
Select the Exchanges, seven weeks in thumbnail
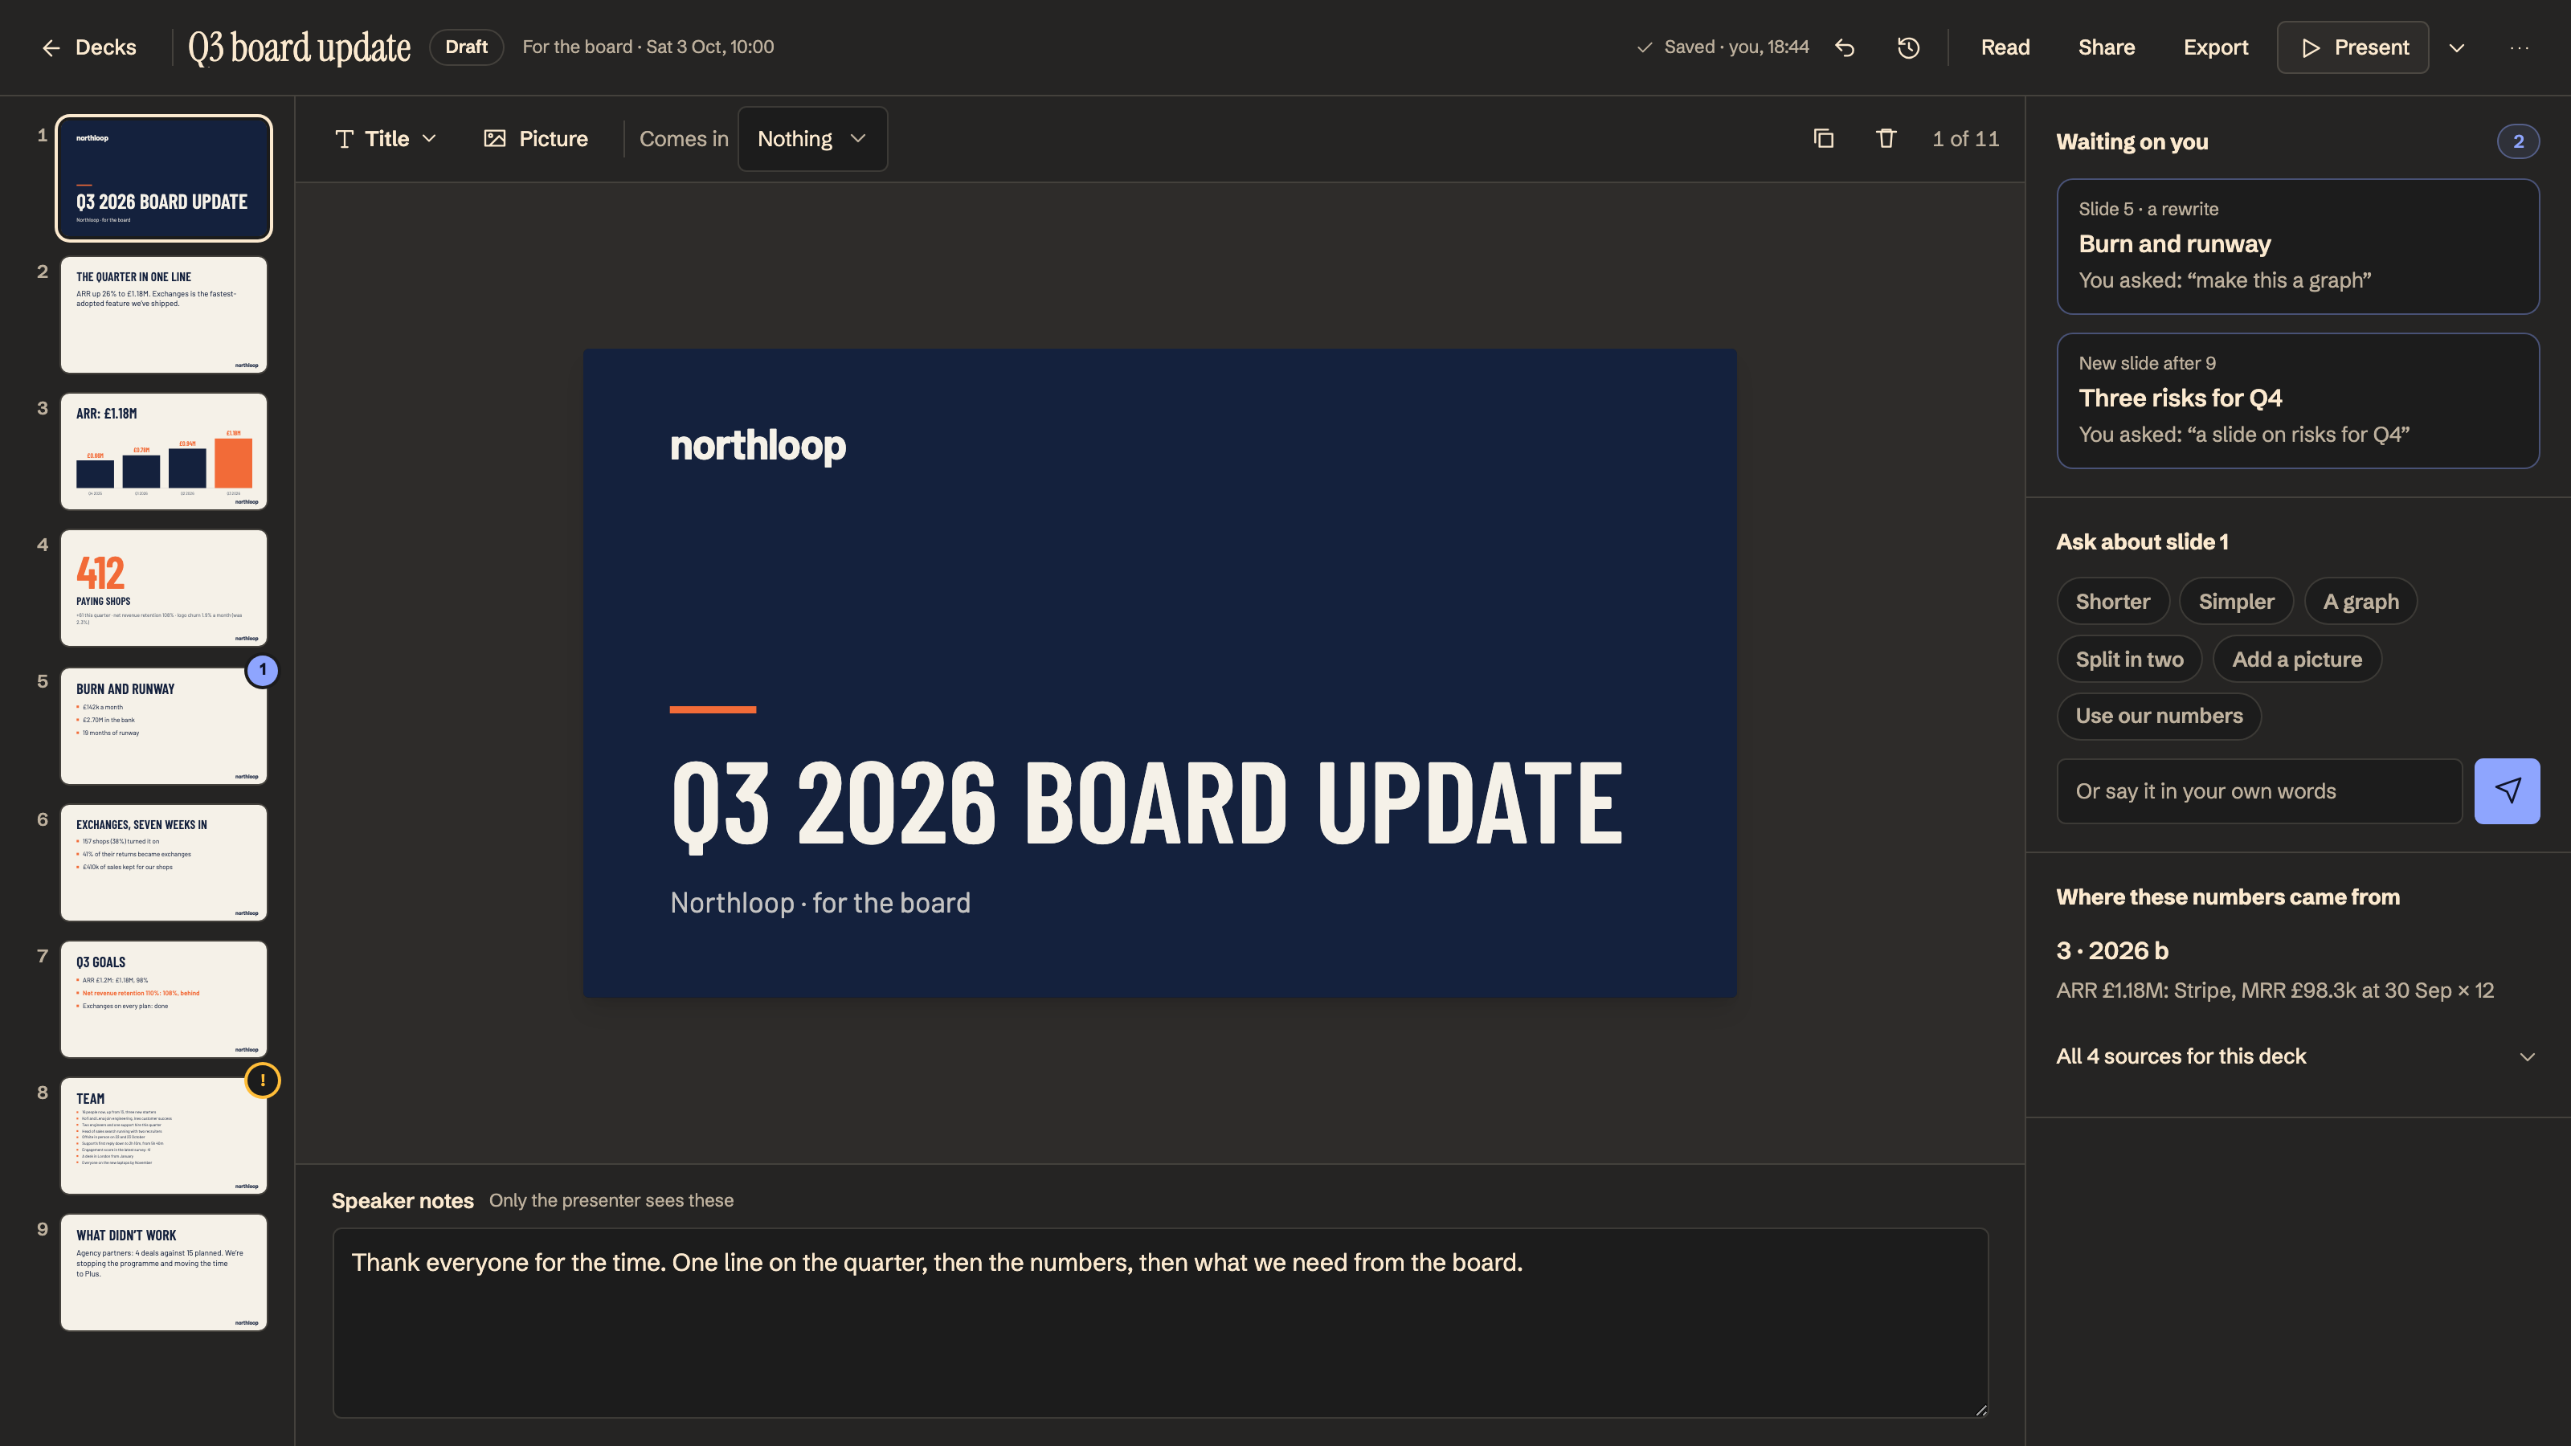[164, 862]
